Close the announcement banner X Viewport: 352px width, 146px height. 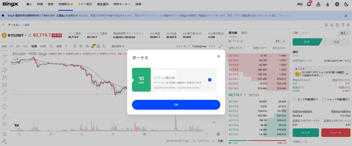(346, 16)
